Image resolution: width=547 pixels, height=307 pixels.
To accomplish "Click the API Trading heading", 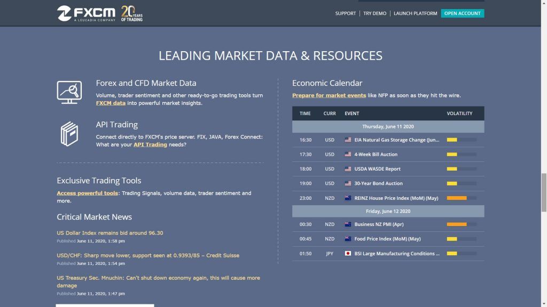I will pos(117,124).
